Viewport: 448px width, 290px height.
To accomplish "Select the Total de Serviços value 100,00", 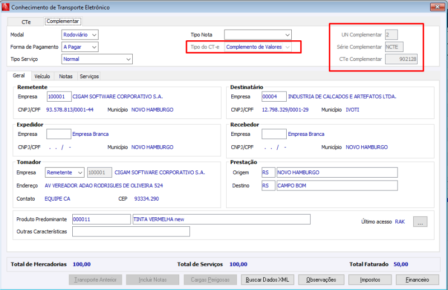I will pos(239,264).
